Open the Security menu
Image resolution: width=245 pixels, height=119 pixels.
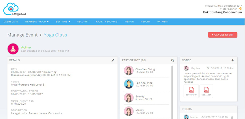pyautogui.click(x=83, y=22)
